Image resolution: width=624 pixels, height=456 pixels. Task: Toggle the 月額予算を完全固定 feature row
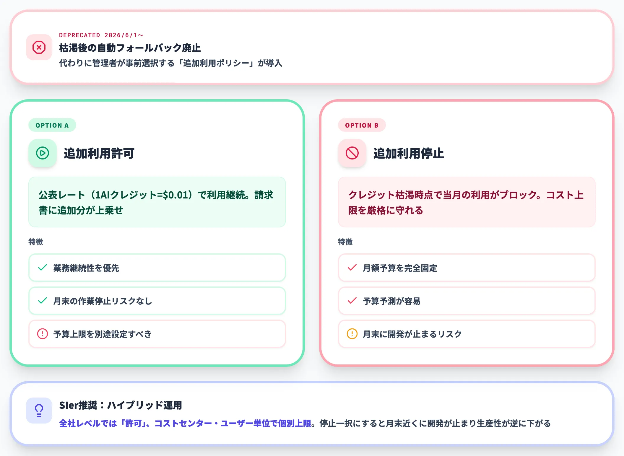(466, 268)
